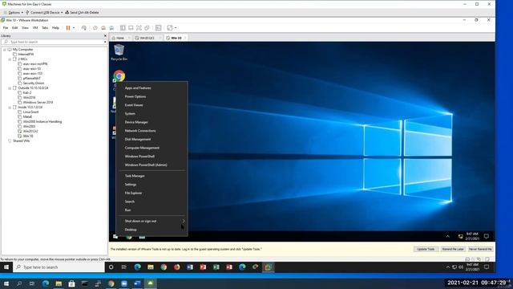Open the power options arrow beside Pause
This screenshot has width=513, height=289.
pyautogui.click(x=74, y=28)
